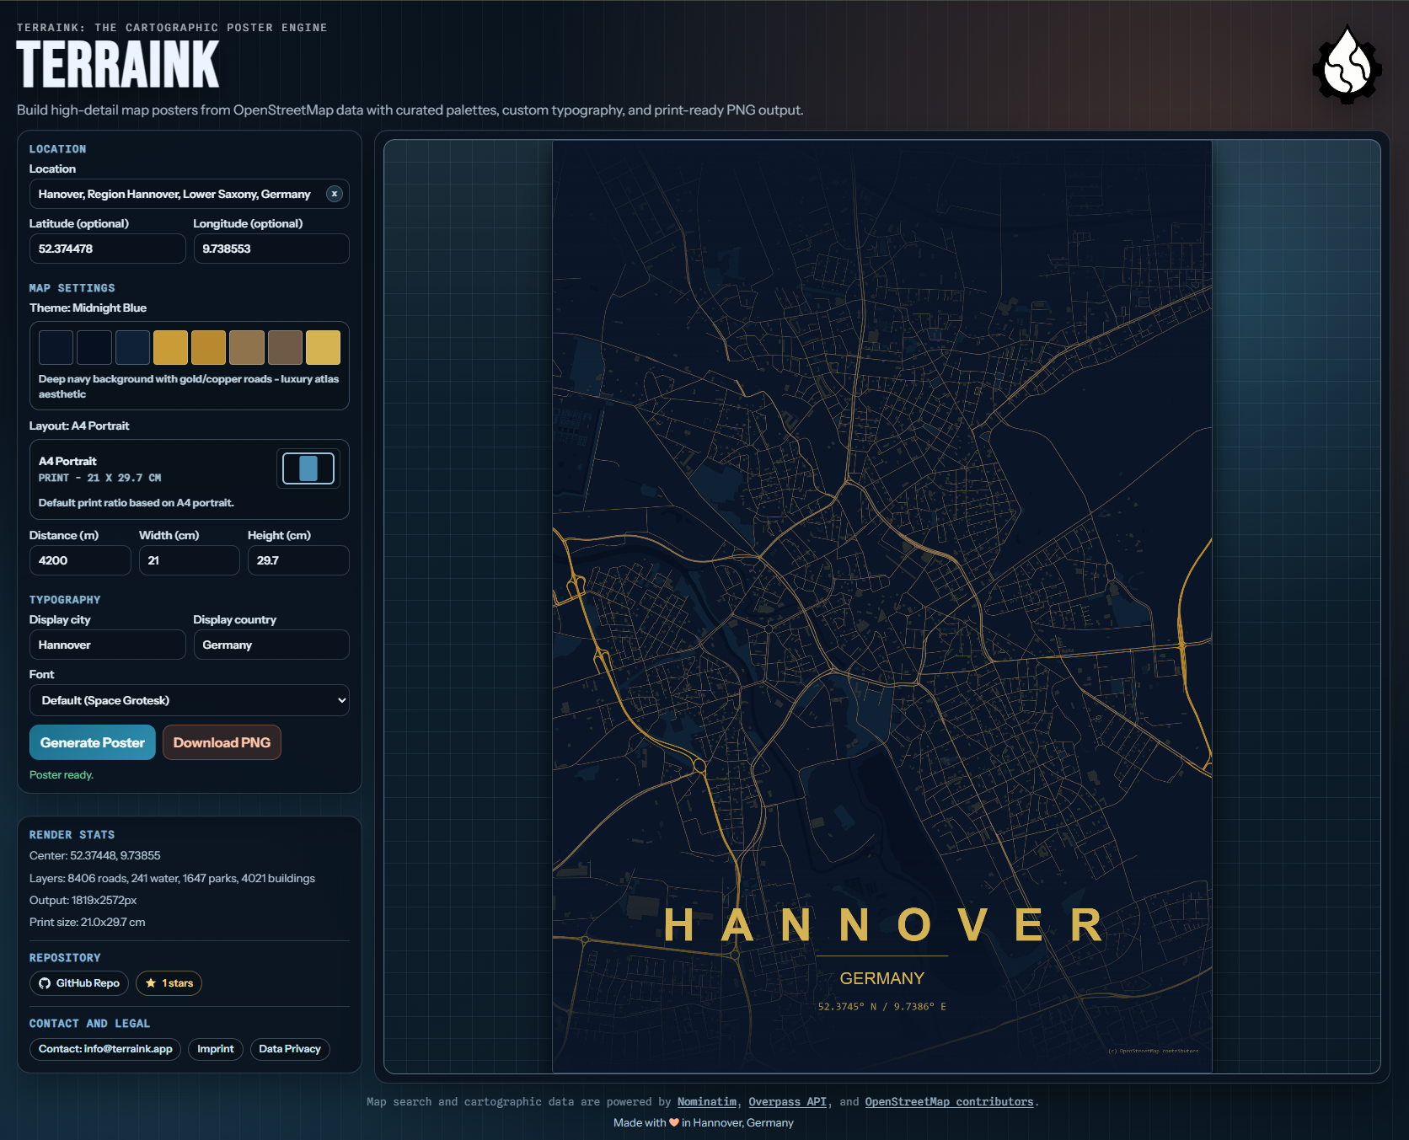1409x1140 pixels.
Task: Click the GitHub icon on the repo button
Action: point(45,983)
